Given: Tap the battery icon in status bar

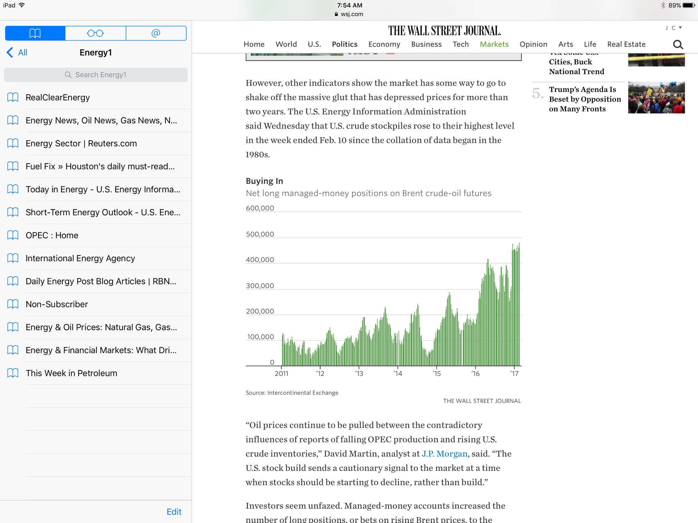Looking at the screenshot, I should pos(688,5).
